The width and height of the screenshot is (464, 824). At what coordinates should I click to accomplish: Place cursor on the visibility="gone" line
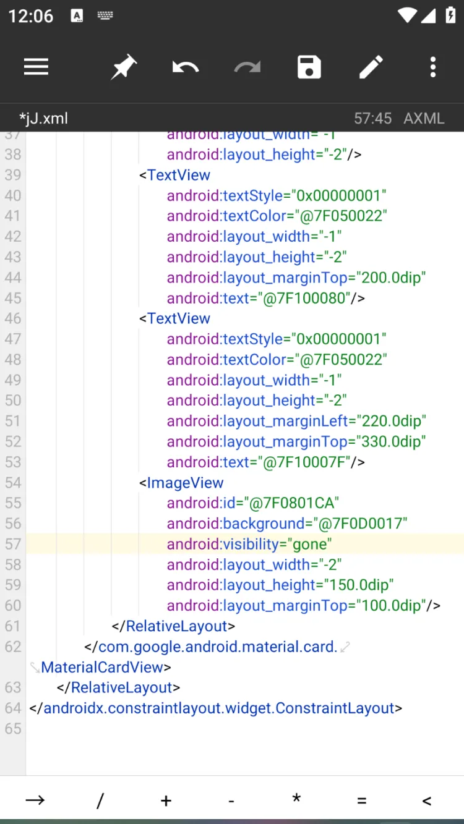[249, 544]
